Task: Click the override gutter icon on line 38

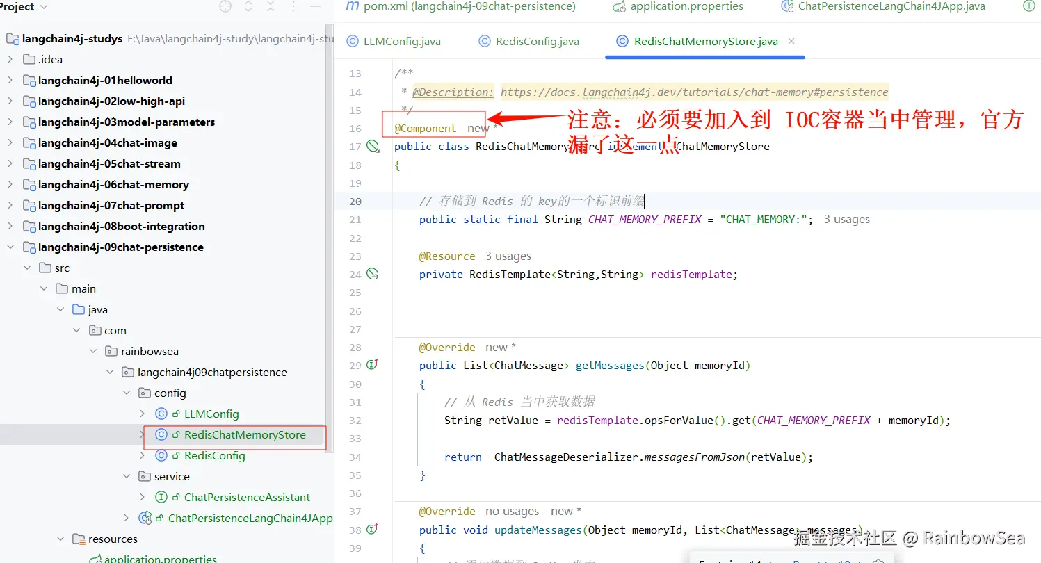Action: tap(373, 529)
